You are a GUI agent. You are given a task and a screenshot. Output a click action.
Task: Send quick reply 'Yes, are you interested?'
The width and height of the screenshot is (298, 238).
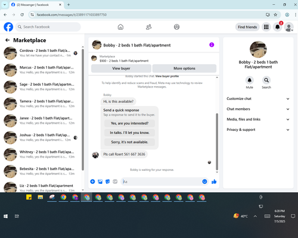tap(129, 123)
